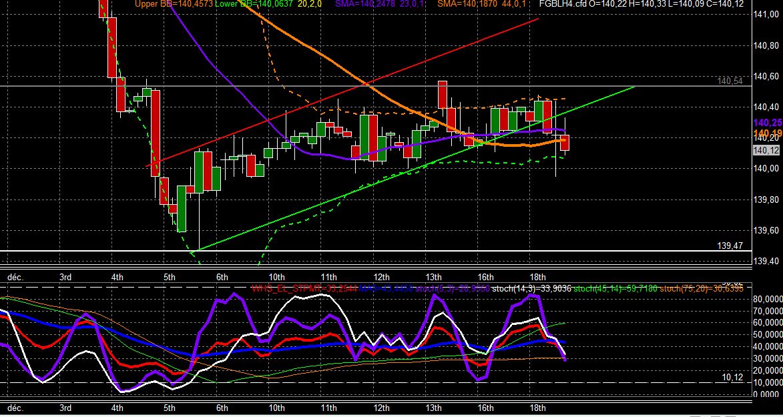
Task: Click 13th on the bottom oscillator date axis
Action: coord(433,408)
